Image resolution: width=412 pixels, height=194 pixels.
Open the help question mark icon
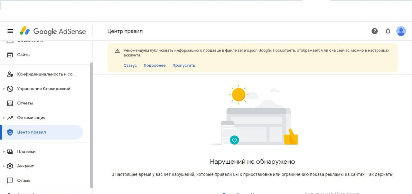tap(375, 31)
